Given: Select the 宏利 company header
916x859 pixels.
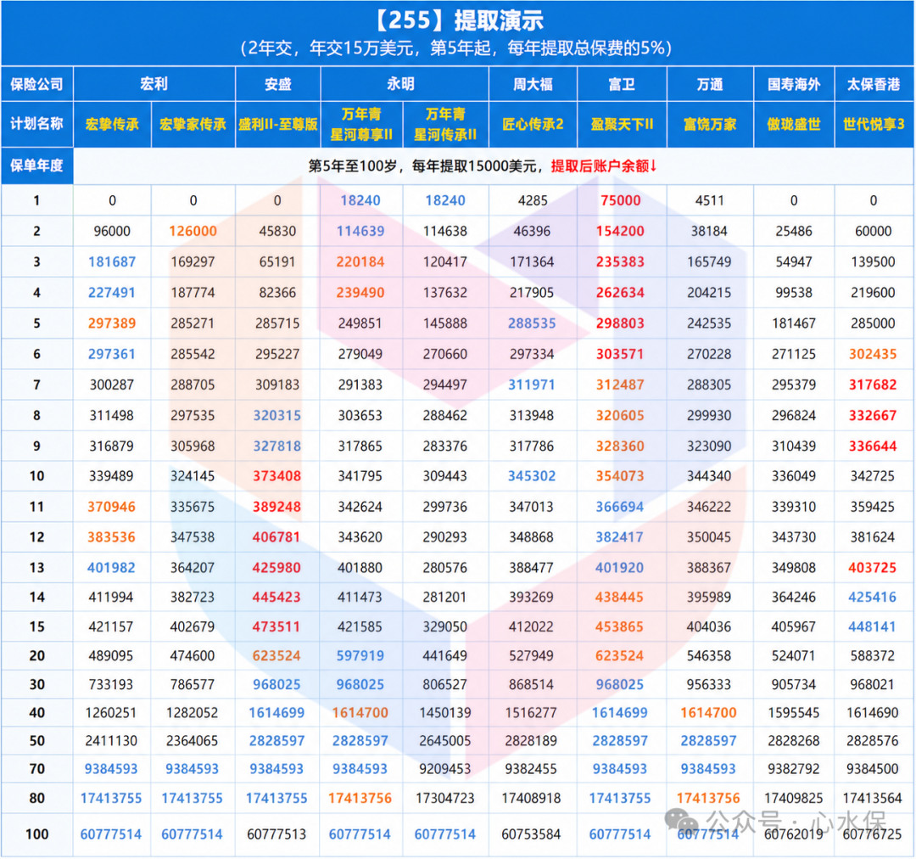Looking at the screenshot, I should click(154, 84).
